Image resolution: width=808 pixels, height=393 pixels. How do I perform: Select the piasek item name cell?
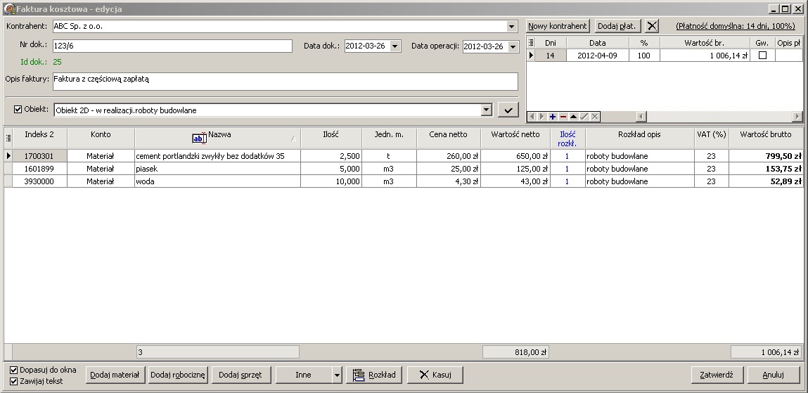click(x=217, y=169)
